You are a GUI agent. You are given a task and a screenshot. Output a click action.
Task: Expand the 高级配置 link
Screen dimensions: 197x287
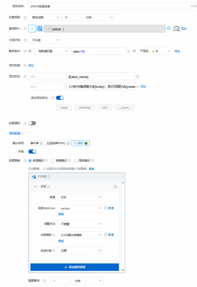16,133
